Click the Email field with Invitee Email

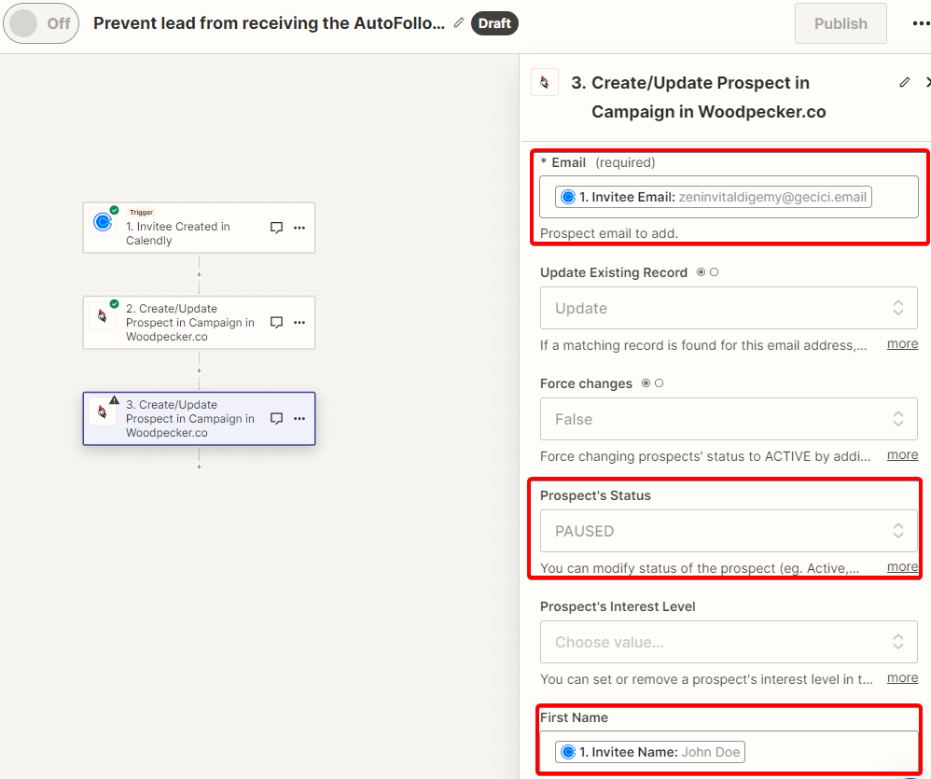(x=729, y=197)
